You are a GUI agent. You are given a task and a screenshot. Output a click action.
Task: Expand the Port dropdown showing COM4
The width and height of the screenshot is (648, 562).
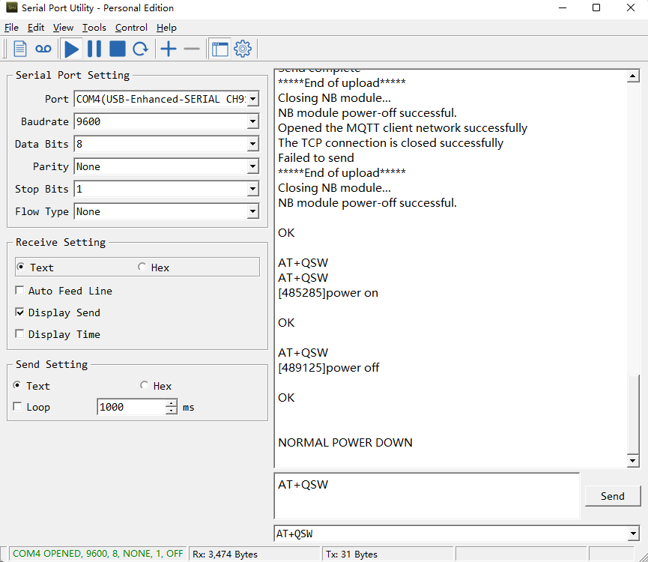pyautogui.click(x=253, y=99)
